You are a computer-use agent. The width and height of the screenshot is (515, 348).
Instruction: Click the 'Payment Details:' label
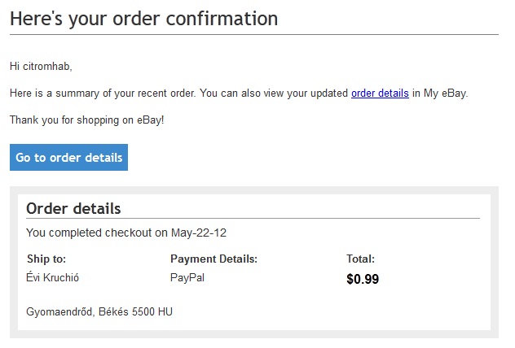coord(213,259)
